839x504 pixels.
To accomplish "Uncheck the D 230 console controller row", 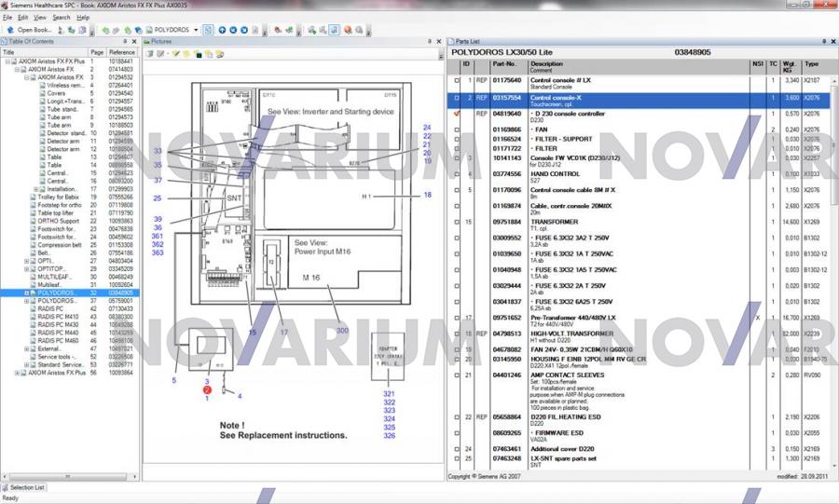I will click(457, 114).
